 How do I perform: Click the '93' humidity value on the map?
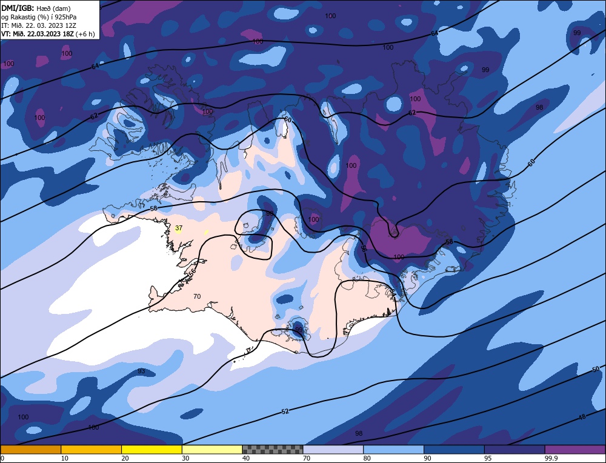(x=141, y=371)
